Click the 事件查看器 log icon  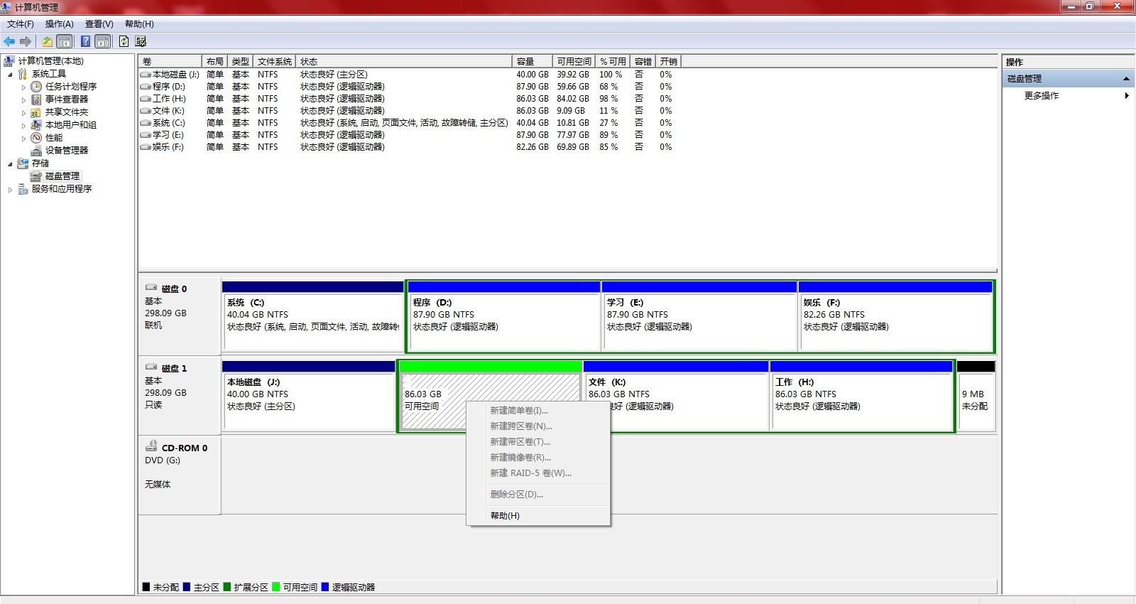point(36,99)
